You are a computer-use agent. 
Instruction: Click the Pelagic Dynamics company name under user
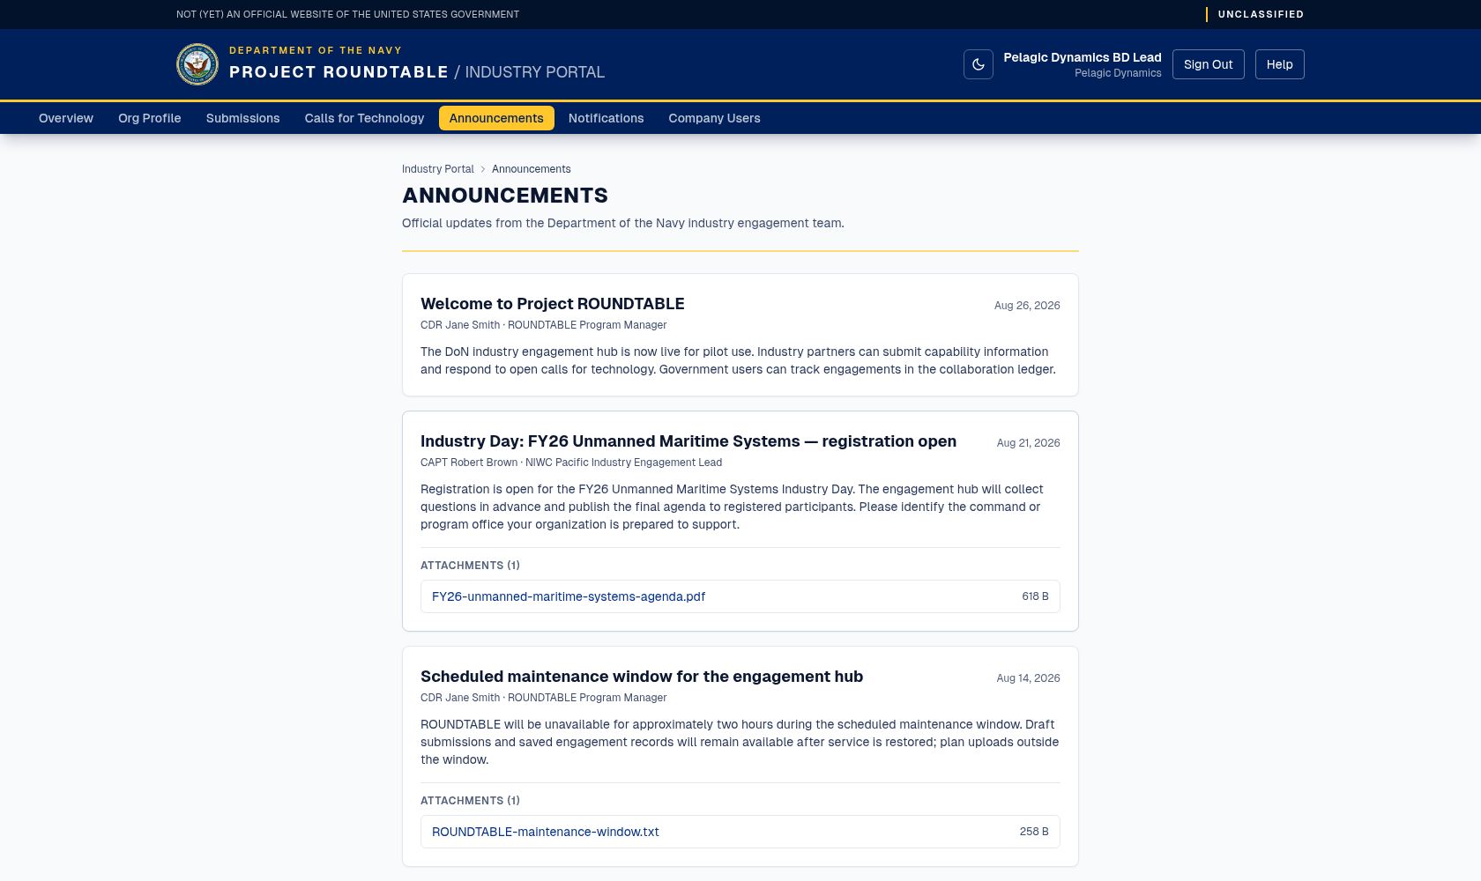coord(1118,73)
